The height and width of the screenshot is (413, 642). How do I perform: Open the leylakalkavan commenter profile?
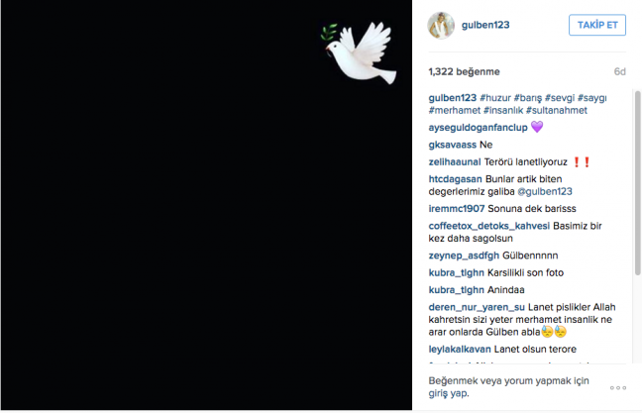point(460,350)
